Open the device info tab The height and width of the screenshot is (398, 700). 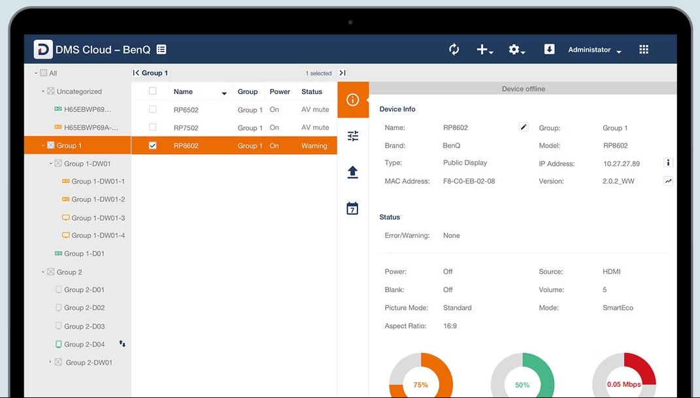coord(353,100)
